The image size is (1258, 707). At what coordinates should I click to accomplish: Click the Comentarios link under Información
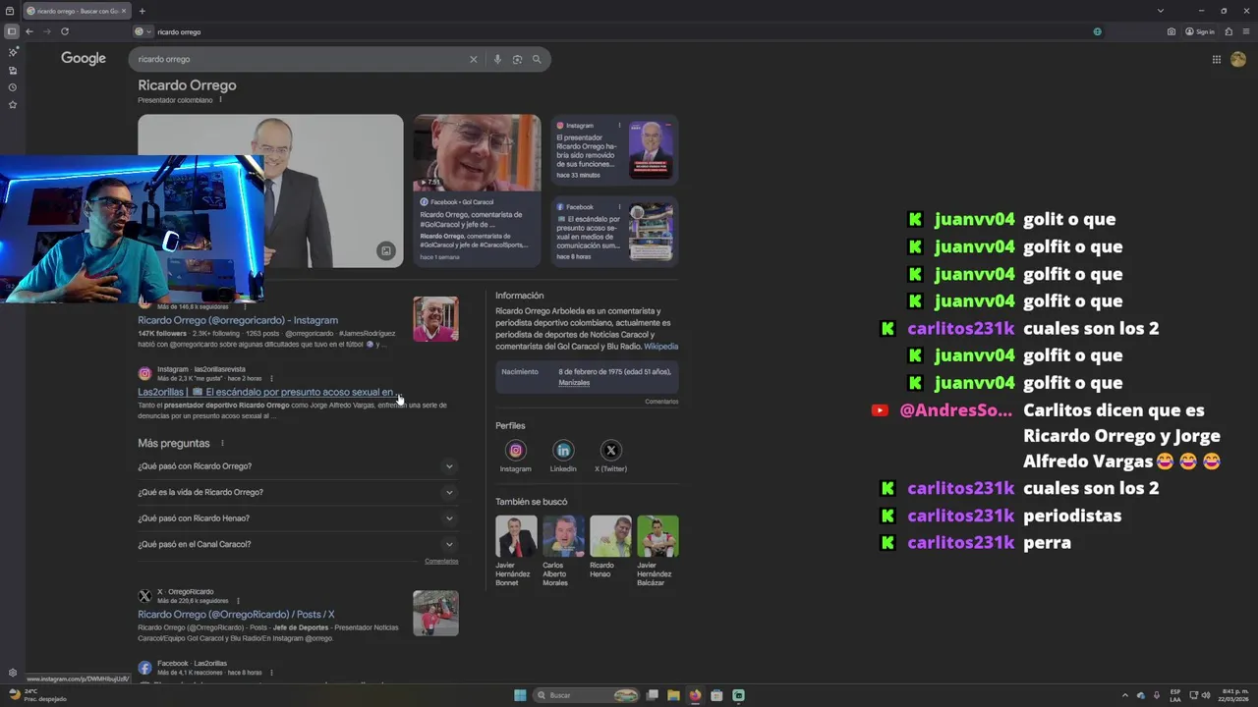(x=661, y=402)
